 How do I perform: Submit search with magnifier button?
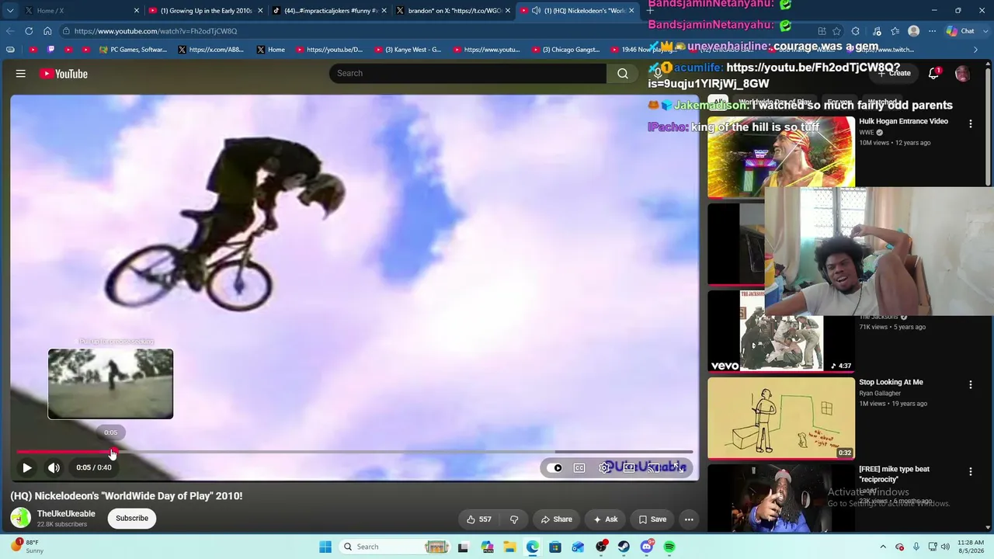click(623, 74)
